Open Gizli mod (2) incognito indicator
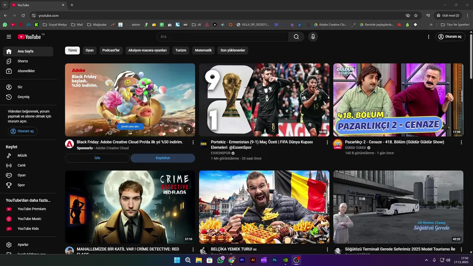 click(x=448, y=16)
